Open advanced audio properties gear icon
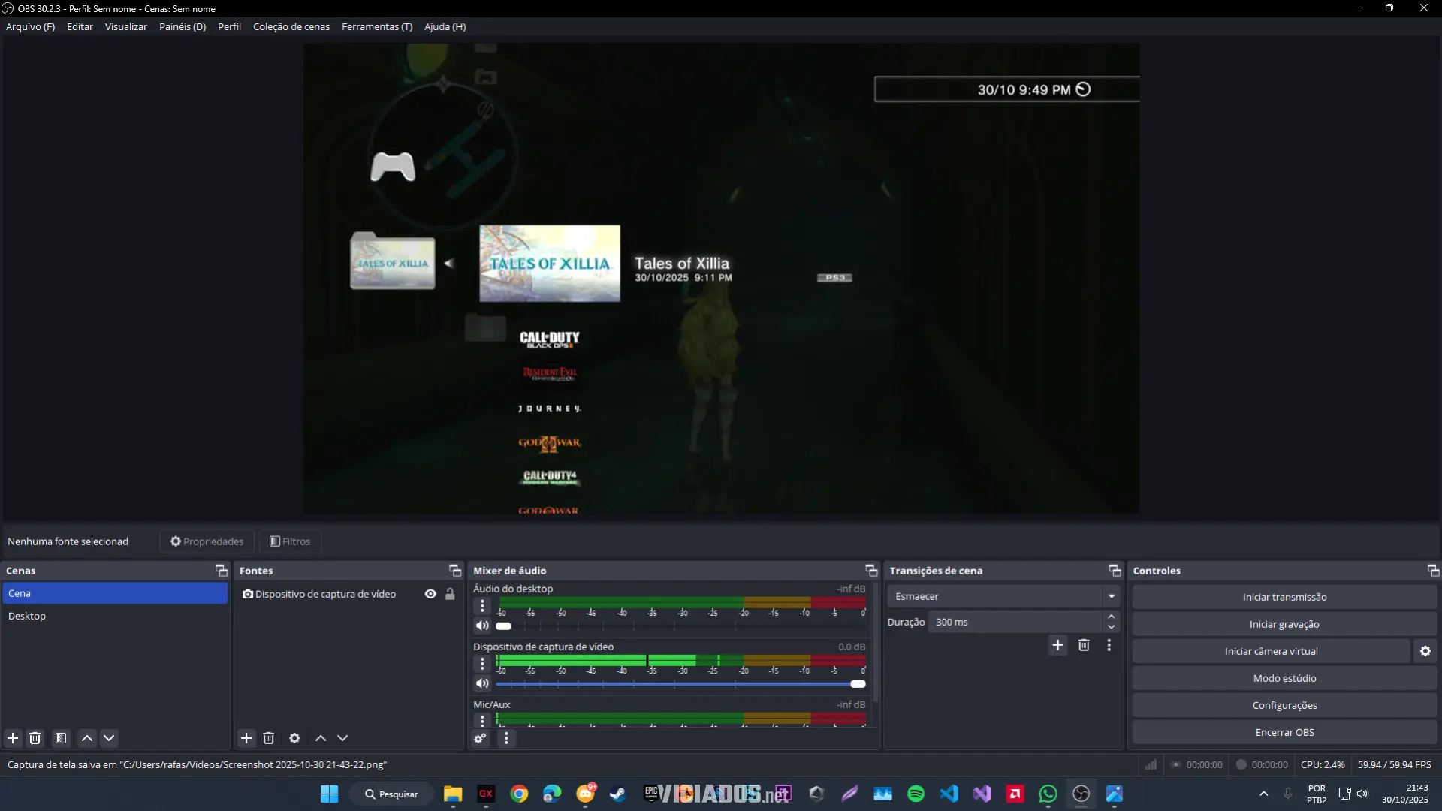This screenshot has width=1442, height=811. click(x=480, y=738)
